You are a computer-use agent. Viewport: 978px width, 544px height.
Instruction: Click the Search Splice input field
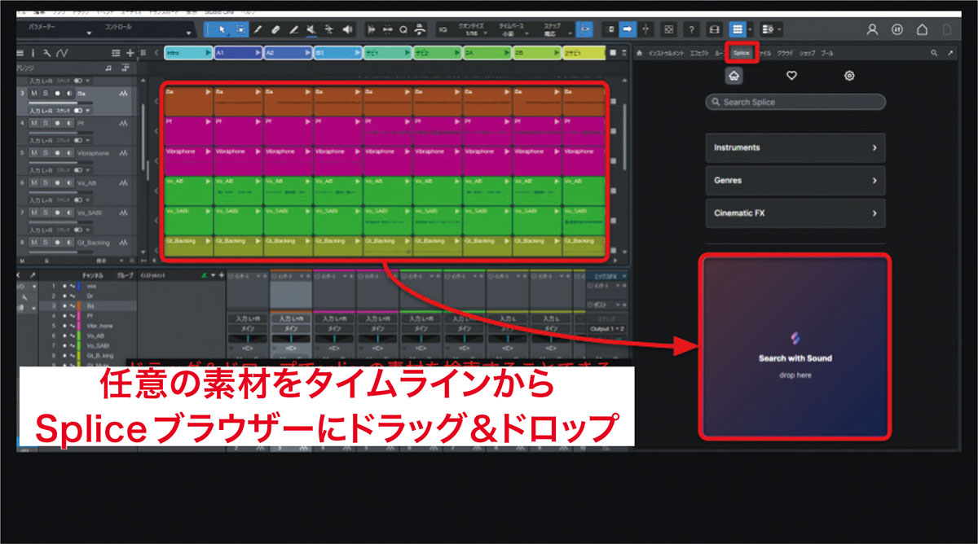coord(795,103)
